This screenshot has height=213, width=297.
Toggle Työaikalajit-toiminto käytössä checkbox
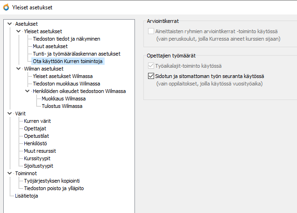(x=151, y=66)
